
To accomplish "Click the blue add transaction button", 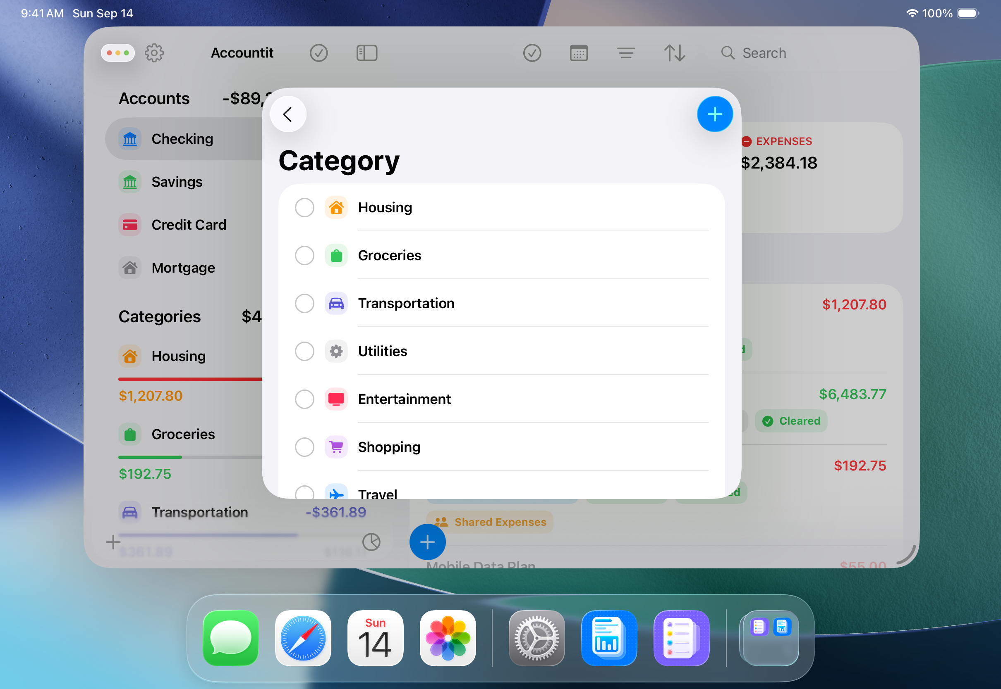I will coord(427,542).
